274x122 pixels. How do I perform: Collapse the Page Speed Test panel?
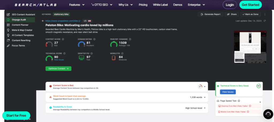pos(260,102)
